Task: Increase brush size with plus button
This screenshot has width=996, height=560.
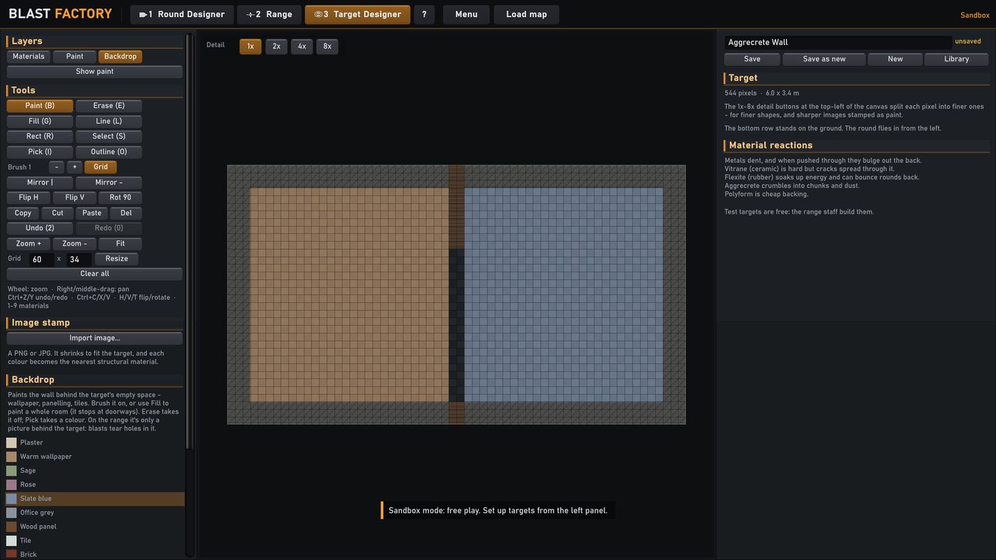Action: 74,167
